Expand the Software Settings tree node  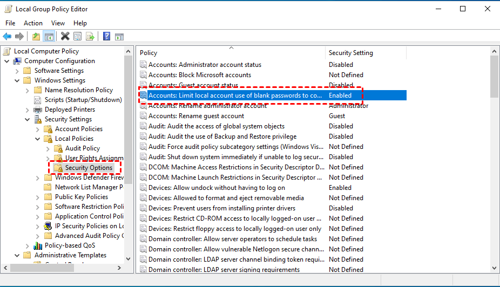[x=17, y=71]
